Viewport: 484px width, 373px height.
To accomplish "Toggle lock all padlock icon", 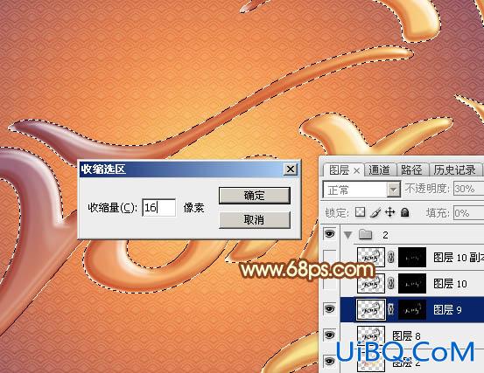I will [404, 212].
